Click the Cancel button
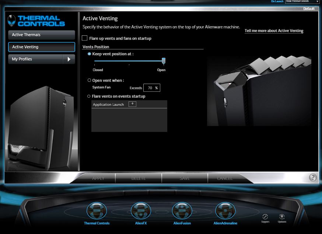 pyautogui.click(x=225, y=178)
